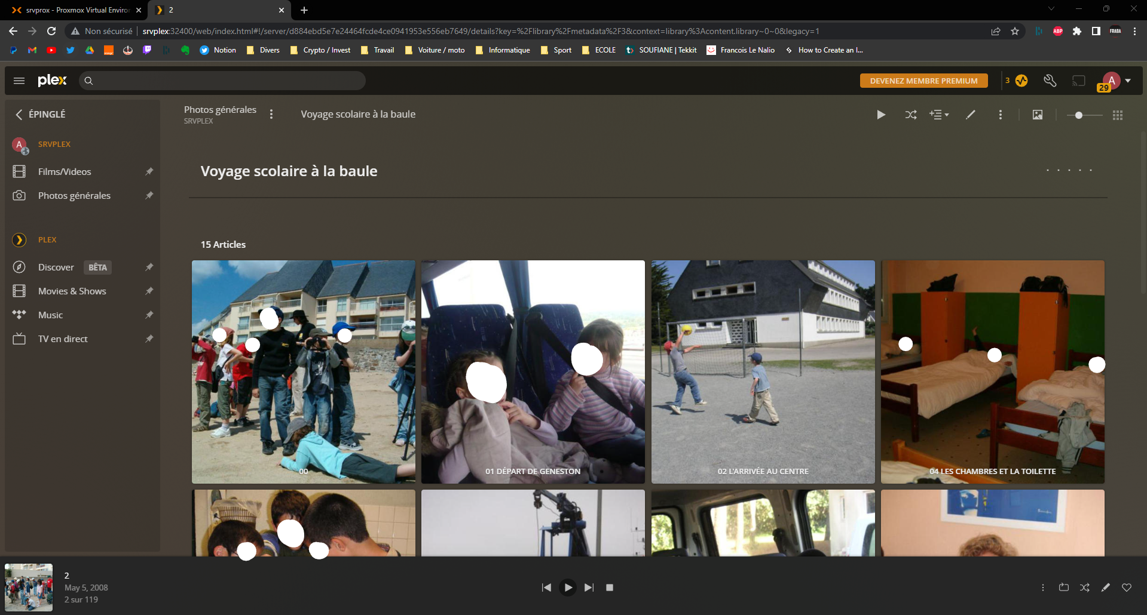Open photo thumbnail labeled 00
1147x615 pixels.
pos(304,371)
